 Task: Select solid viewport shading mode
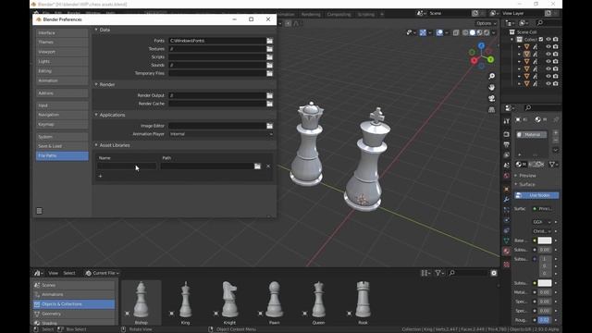pyautogui.click(x=473, y=33)
